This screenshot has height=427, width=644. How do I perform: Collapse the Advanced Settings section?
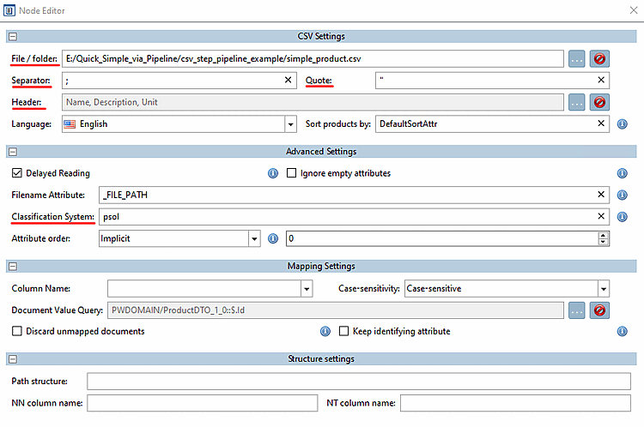coord(13,152)
